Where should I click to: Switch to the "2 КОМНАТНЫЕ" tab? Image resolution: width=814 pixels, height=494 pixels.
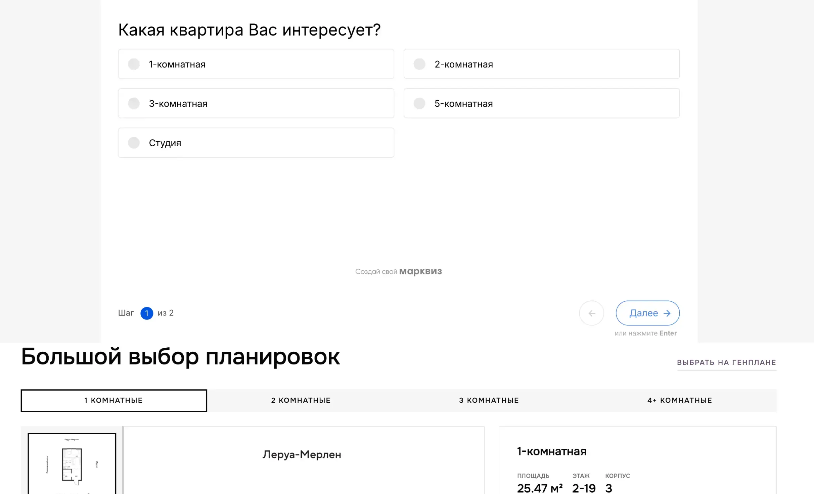[300, 400]
